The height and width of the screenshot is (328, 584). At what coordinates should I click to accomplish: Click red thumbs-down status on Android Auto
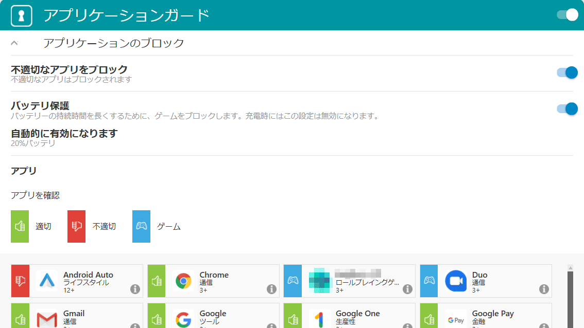[x=20, y=281]
